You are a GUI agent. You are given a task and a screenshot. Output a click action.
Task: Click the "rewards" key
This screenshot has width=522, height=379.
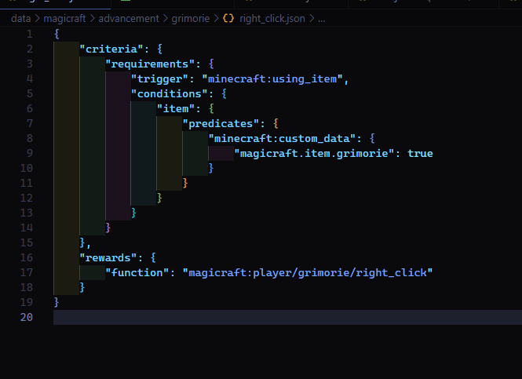click(x=108, y=258)
